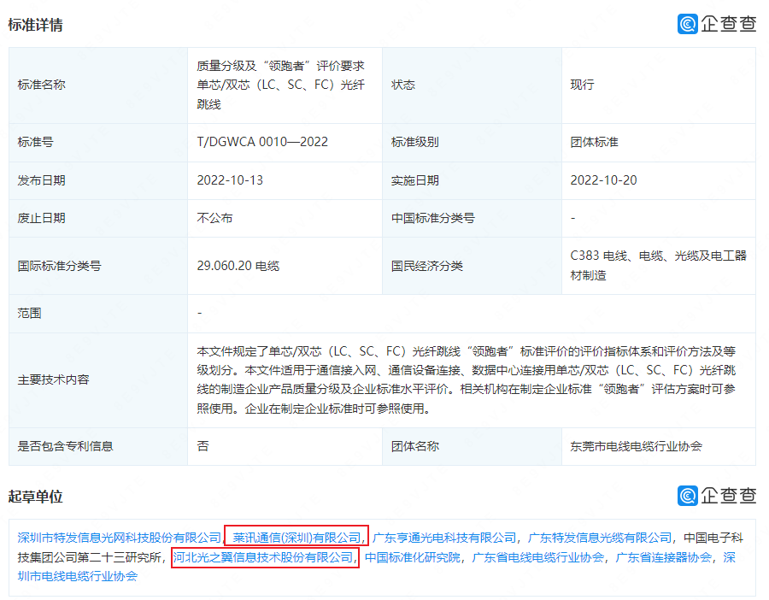Go to the 中国标准化研究院 link
769x600 pixels.
tap(413, 557)
